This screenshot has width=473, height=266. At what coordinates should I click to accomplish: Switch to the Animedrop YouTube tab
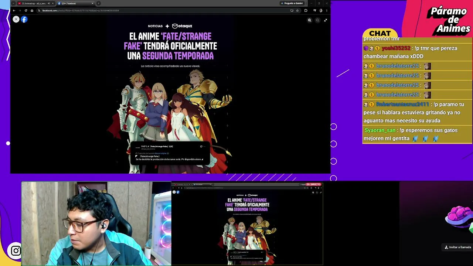36,3
